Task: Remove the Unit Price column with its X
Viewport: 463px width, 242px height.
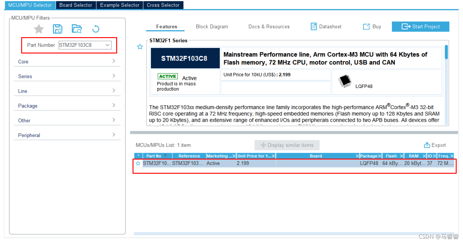Action: click(273, 156)
